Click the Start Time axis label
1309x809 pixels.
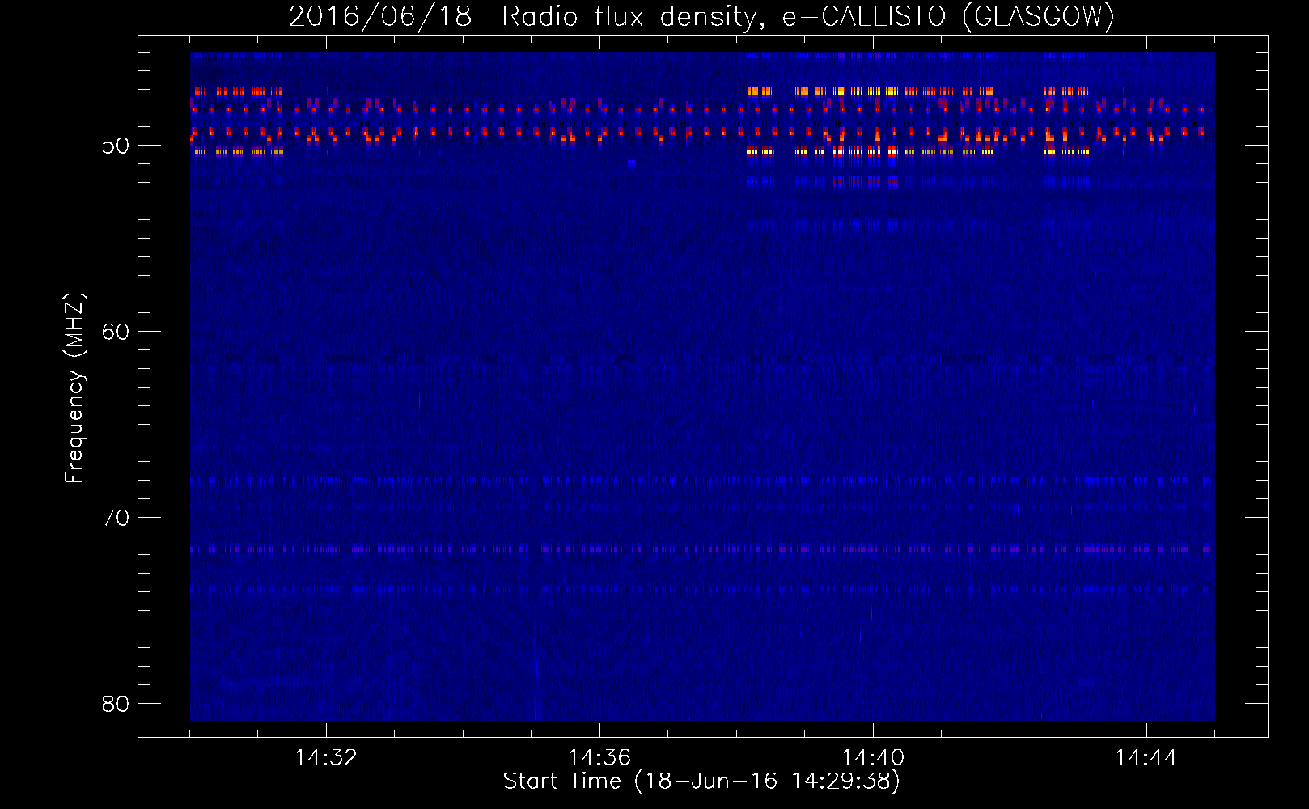pos(701,781)
